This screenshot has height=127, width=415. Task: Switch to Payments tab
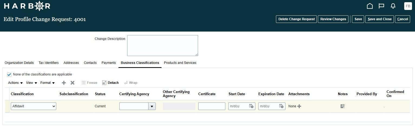pos(109,63)
